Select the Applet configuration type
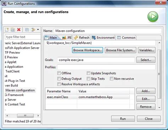The image size is (168, 130). pos(11,62)
